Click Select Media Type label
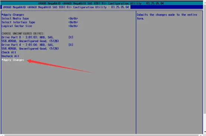 [15, 19]
